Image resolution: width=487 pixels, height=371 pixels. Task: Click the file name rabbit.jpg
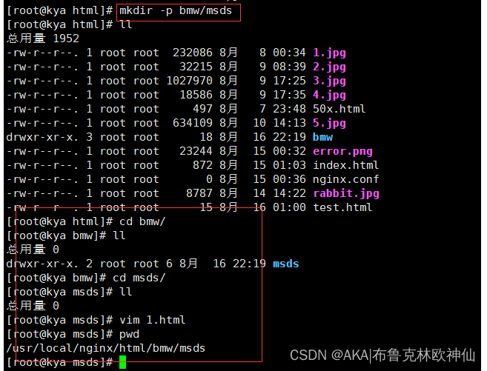(346, 194)
